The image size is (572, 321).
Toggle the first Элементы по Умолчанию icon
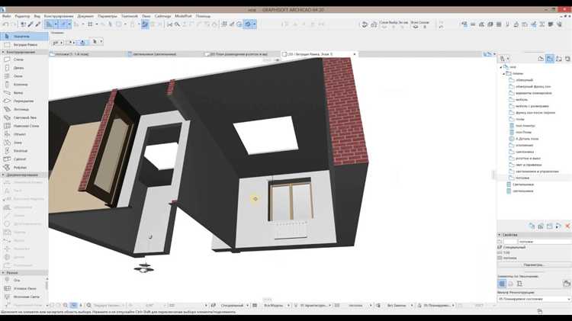[x=502, y=284]
